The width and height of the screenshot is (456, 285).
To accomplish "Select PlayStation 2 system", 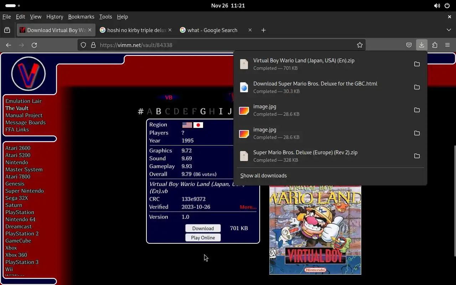I will 22,234.
